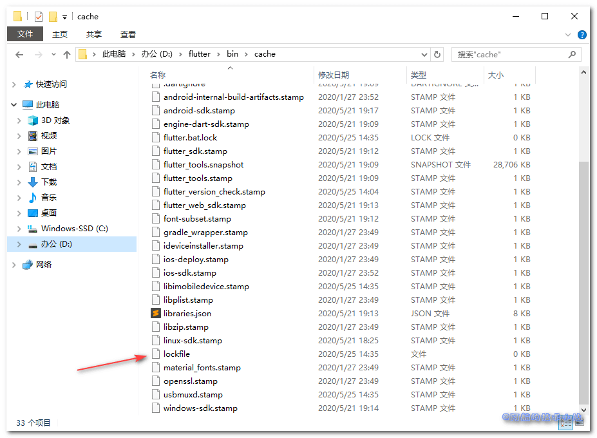Viewport: 597px width, 438px height.
Task: Click Properties icon in quick access toolbar
Action: point(39,17)
